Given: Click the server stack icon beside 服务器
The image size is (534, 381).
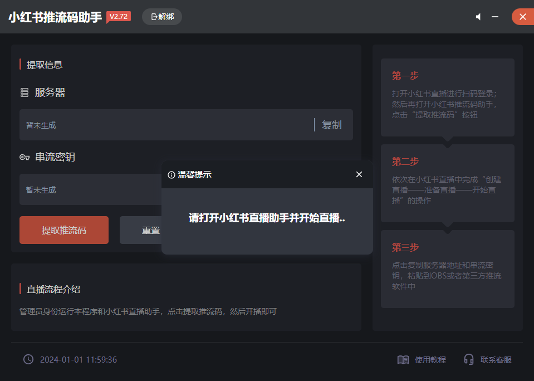Looking at the screenshot, I should [25, 92].
